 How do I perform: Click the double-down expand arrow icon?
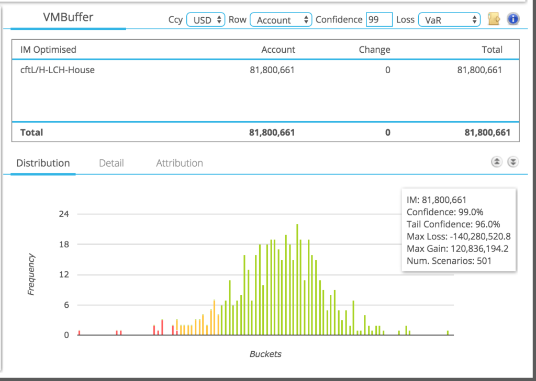coord(513,162)
